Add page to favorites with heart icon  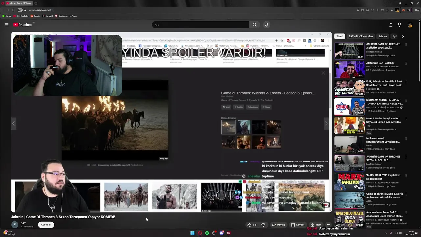coord(382,10)
